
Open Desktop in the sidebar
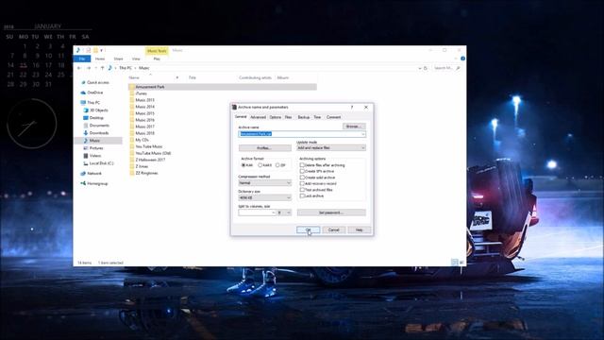tap(96, 117)
